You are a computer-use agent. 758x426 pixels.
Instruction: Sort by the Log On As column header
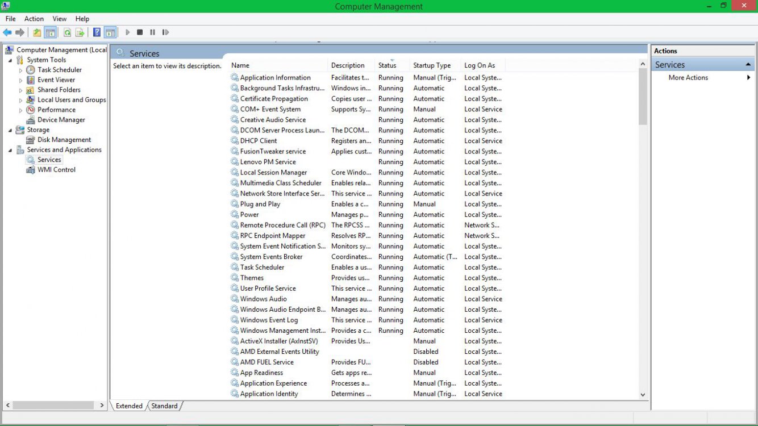click(482, 65)
